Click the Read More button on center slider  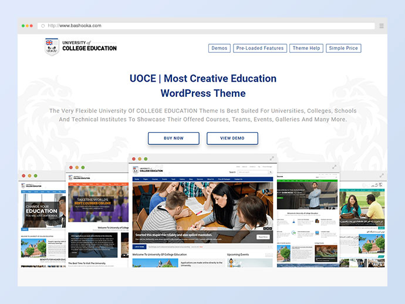click(x=263, y=237)
